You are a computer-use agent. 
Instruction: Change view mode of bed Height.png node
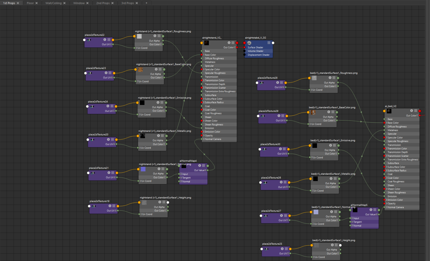336,245
